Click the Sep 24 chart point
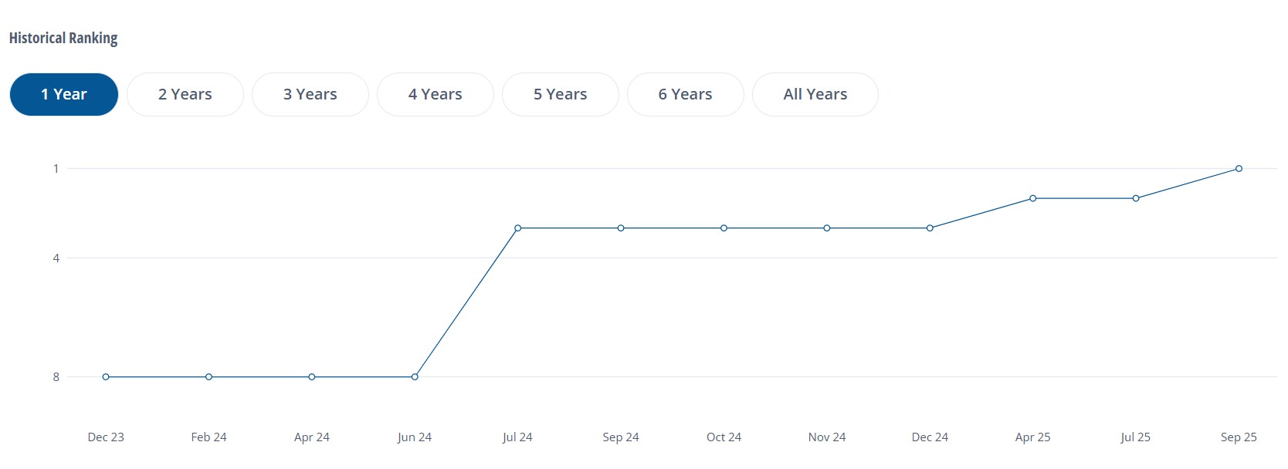1288x469 pixels. pos(621,228)
